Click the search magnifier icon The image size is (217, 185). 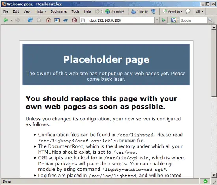[211, 20]
